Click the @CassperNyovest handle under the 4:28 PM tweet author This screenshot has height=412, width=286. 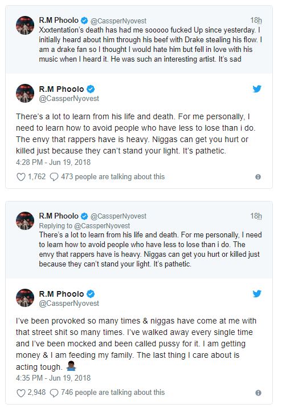(69, 99)
